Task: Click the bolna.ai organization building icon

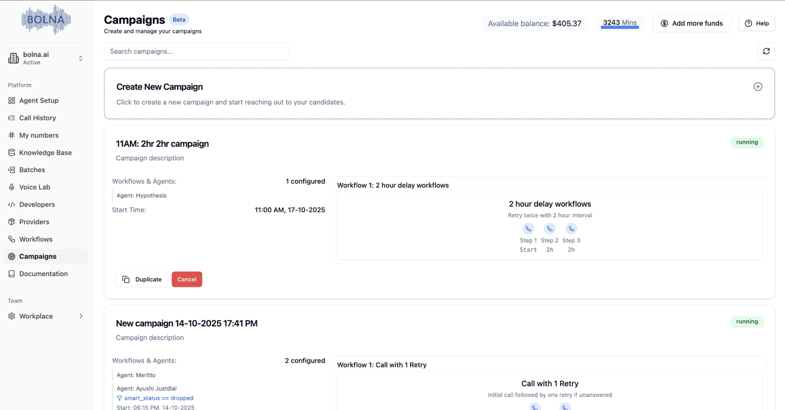Action: (x=13, y=58)
